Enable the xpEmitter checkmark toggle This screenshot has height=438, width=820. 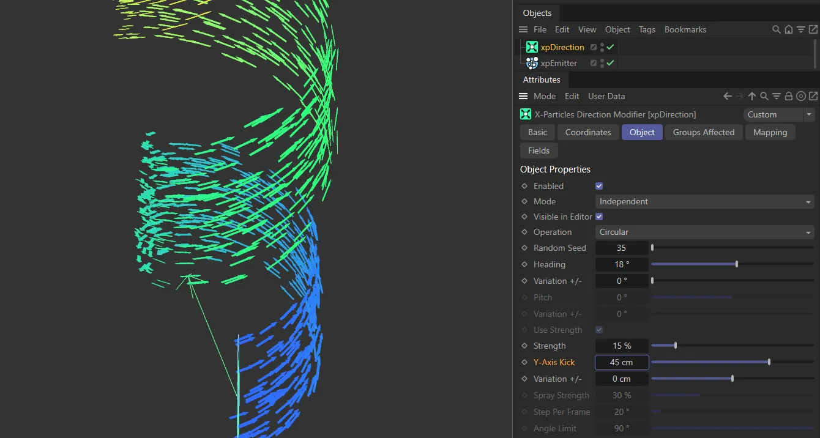click(609, 62)
